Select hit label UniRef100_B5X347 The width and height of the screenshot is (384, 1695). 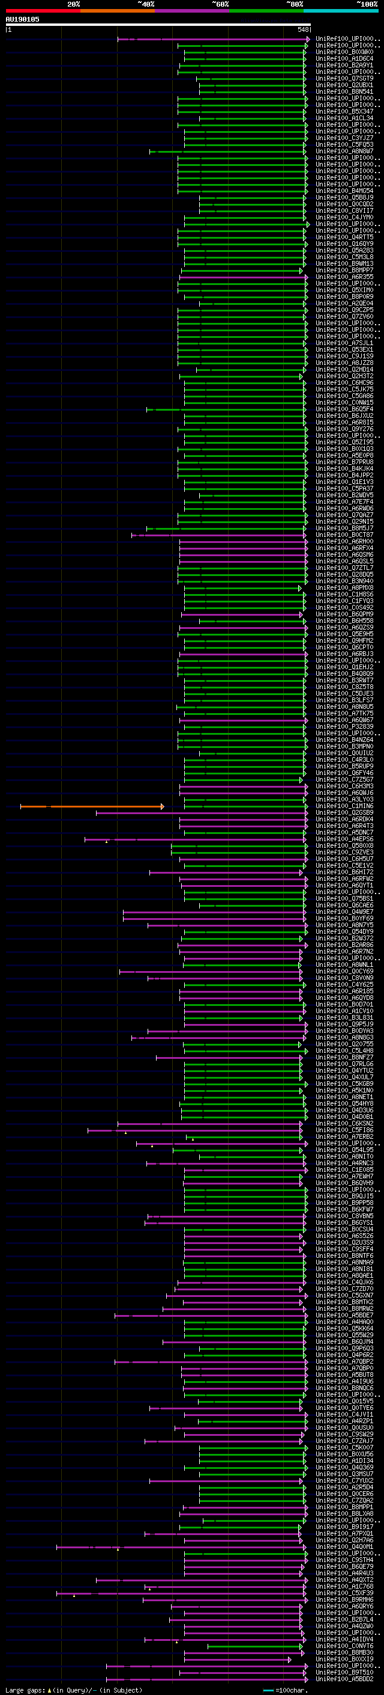point(344,111)
